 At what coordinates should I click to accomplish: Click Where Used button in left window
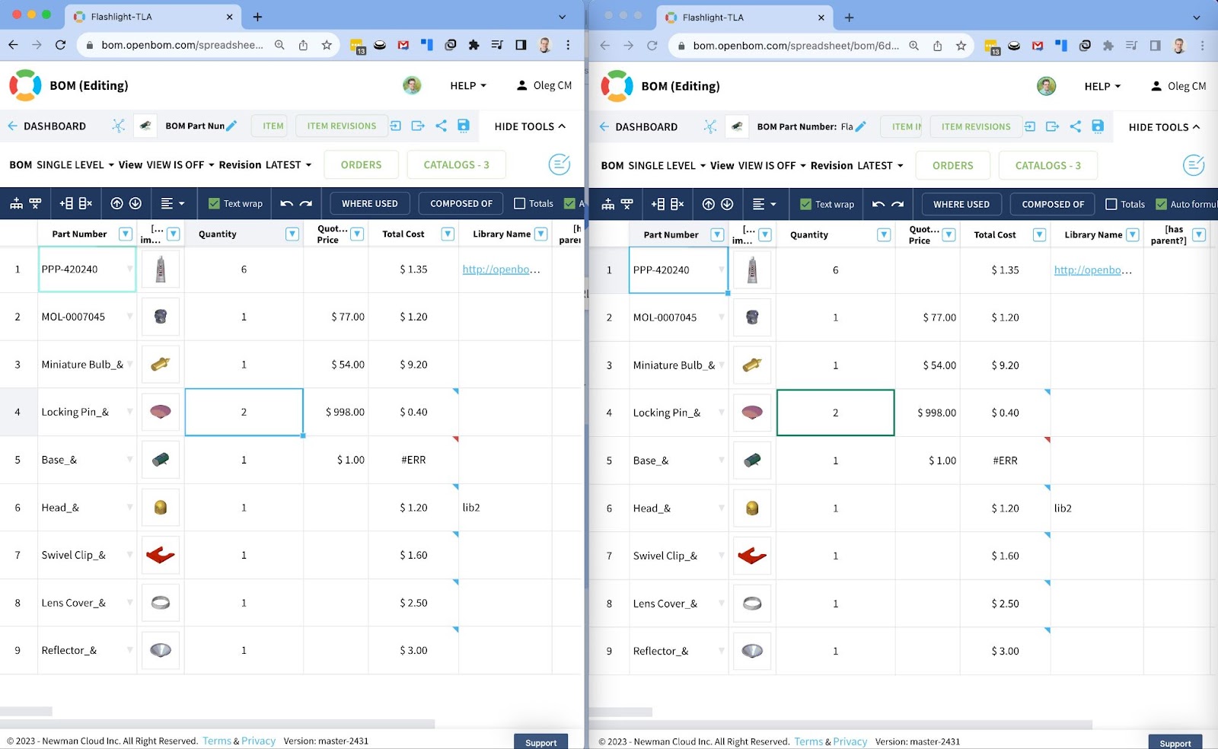(369, 203)
